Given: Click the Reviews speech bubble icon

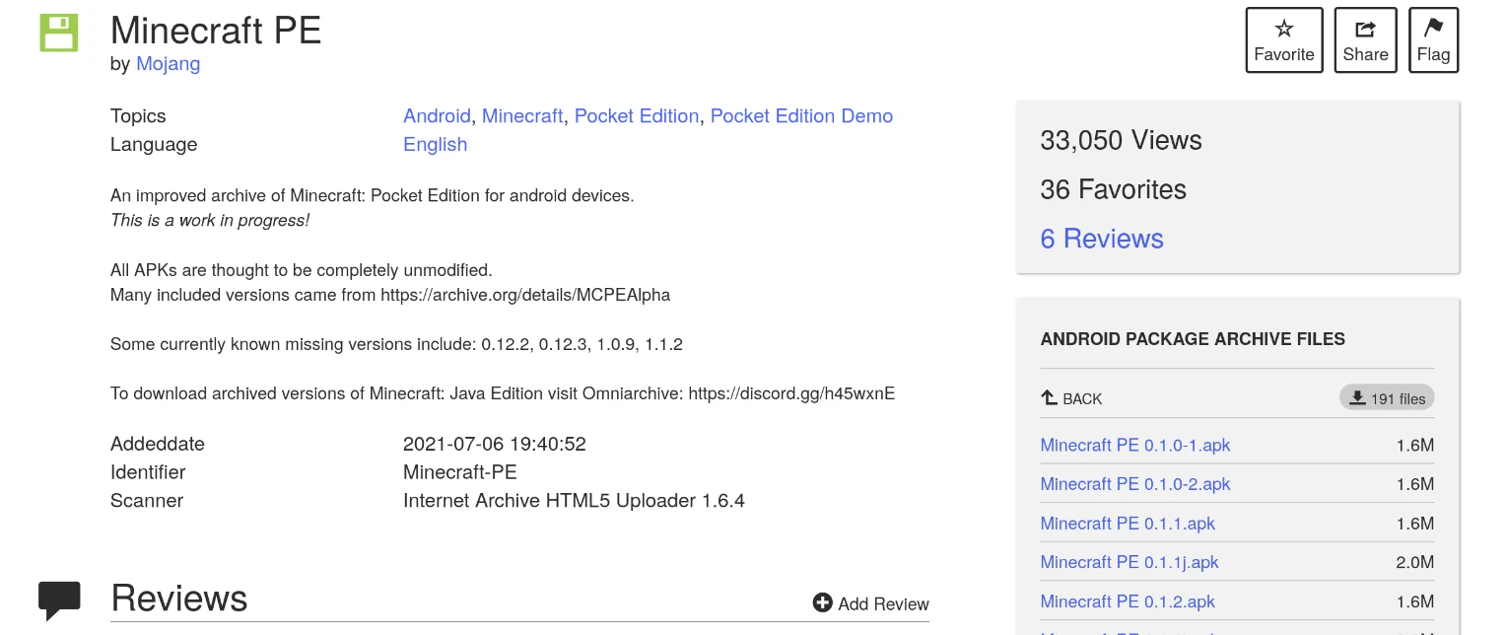Looking at the screenshot, I should pos(59,599).
